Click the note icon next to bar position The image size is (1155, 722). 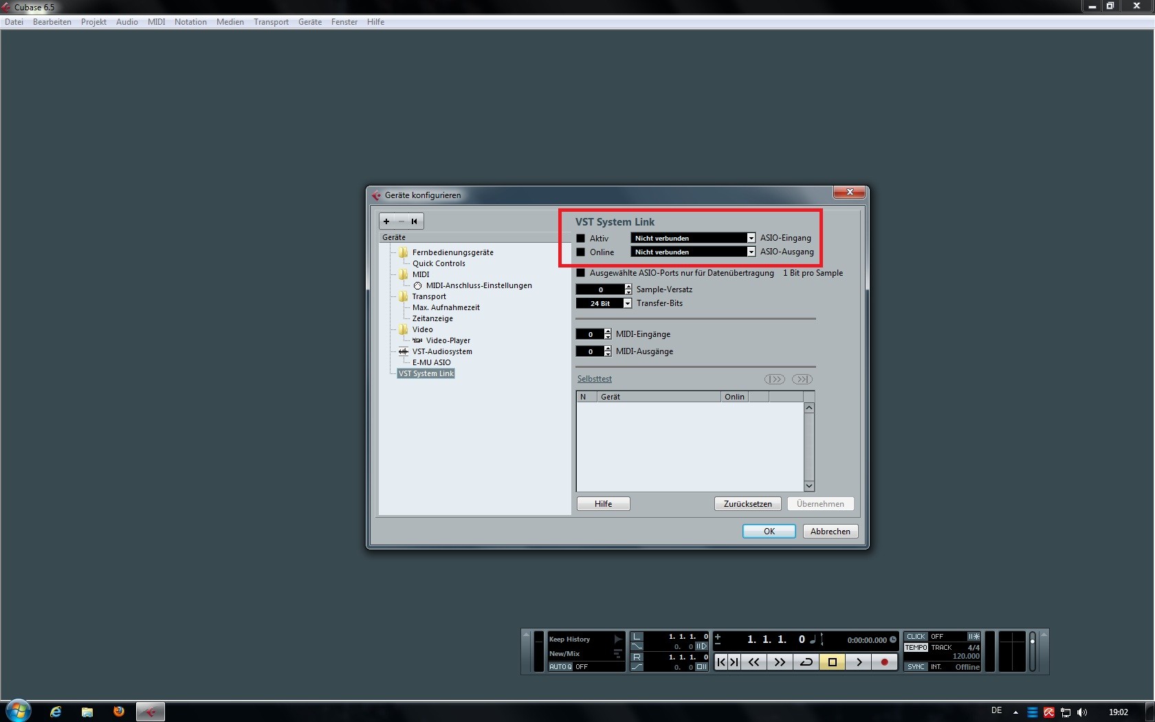813,639
